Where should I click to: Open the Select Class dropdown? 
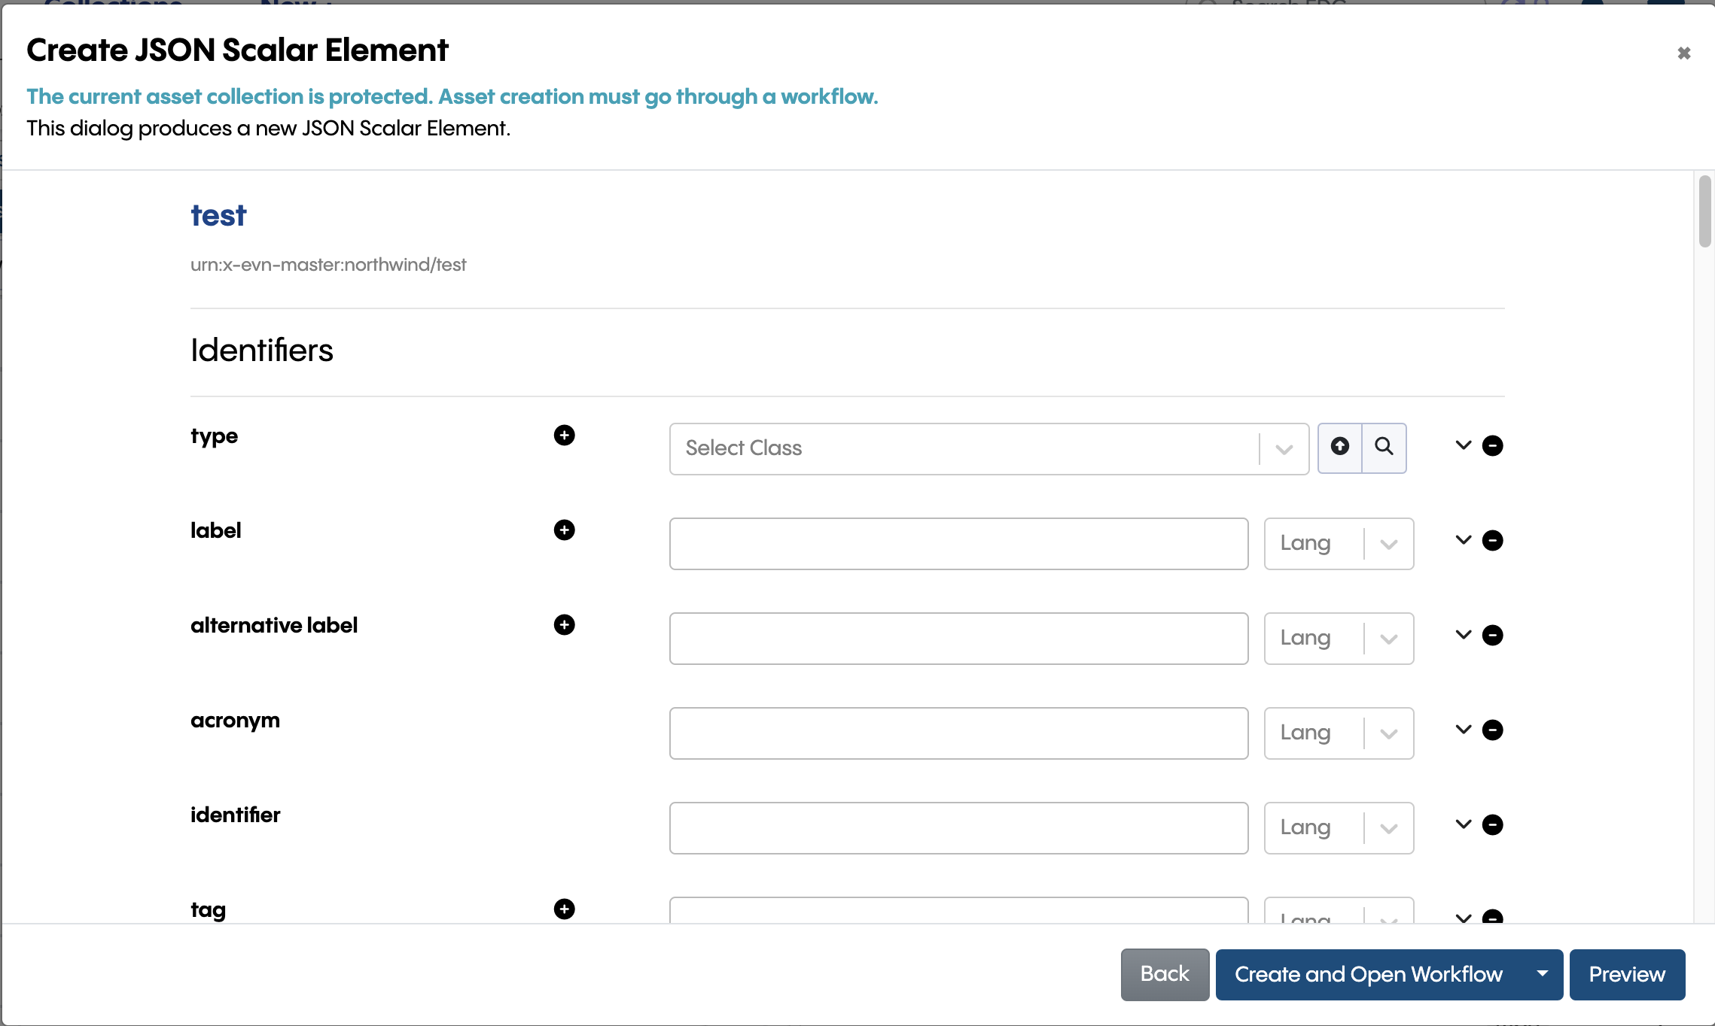988,449
